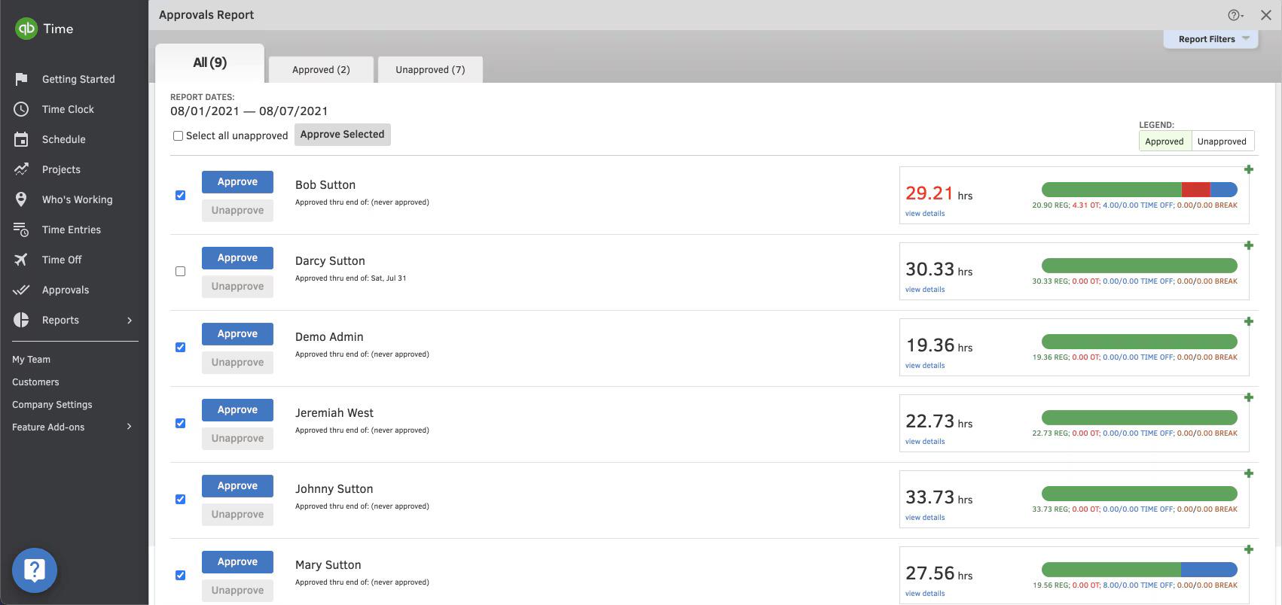Open Who's Working location pin icon
1282x605 pixels.
click(x=21, y=199)
